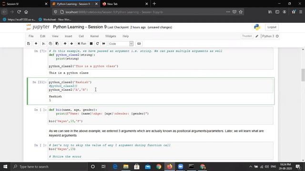
Task: Click the Python 3 kernel indicator
Action: (x=270, y=36)
